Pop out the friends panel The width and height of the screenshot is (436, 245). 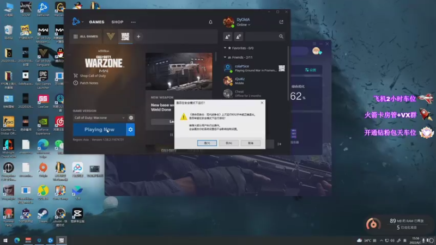coord(281,22)
